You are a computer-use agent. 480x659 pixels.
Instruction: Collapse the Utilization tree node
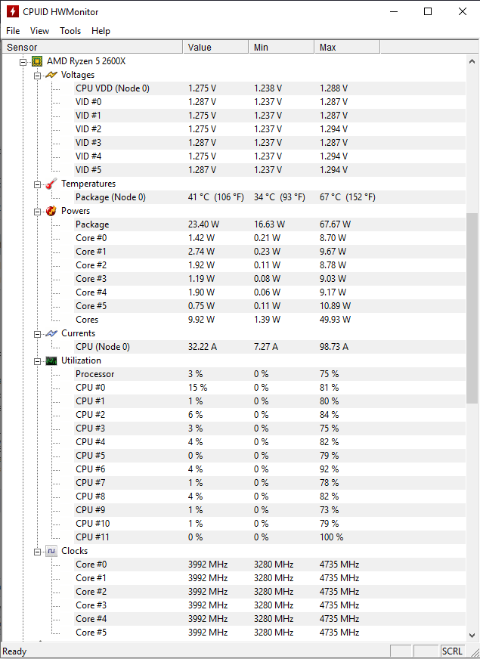[x=37, y=361]
